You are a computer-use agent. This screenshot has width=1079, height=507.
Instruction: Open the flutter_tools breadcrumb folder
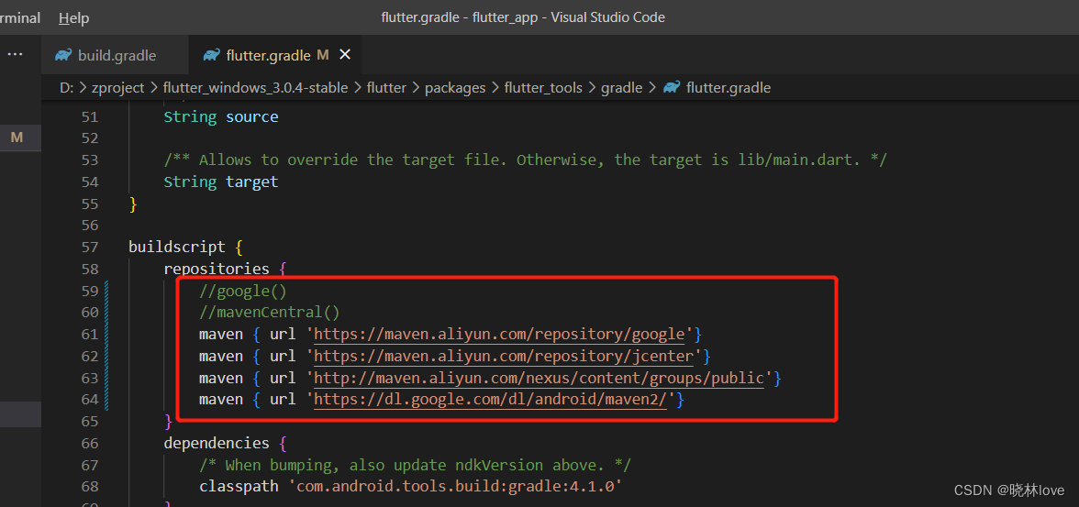543,87
